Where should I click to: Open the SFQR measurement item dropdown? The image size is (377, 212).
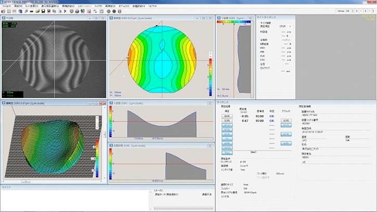(x=285, y=26)
